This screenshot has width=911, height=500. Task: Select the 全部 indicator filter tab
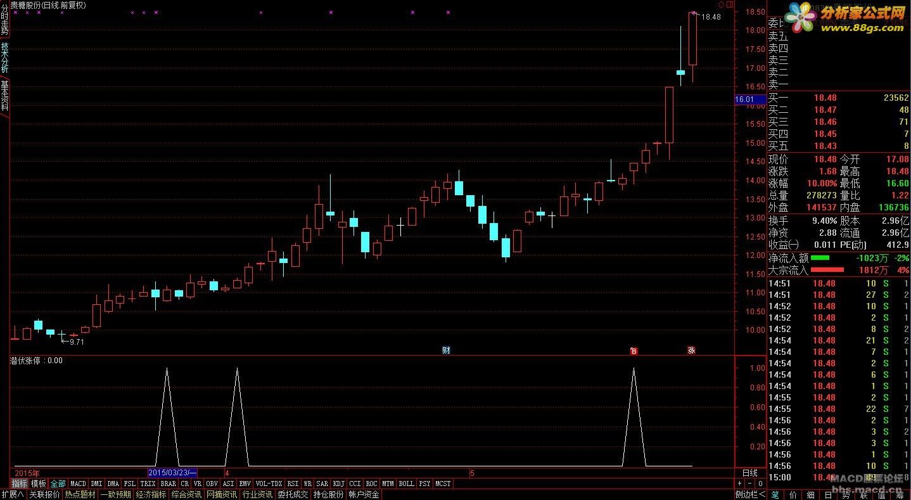coord(58,484)
